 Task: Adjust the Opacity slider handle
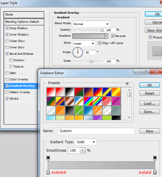click(102, 30)
